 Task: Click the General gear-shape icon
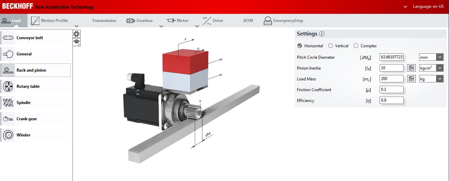(8, 54)
